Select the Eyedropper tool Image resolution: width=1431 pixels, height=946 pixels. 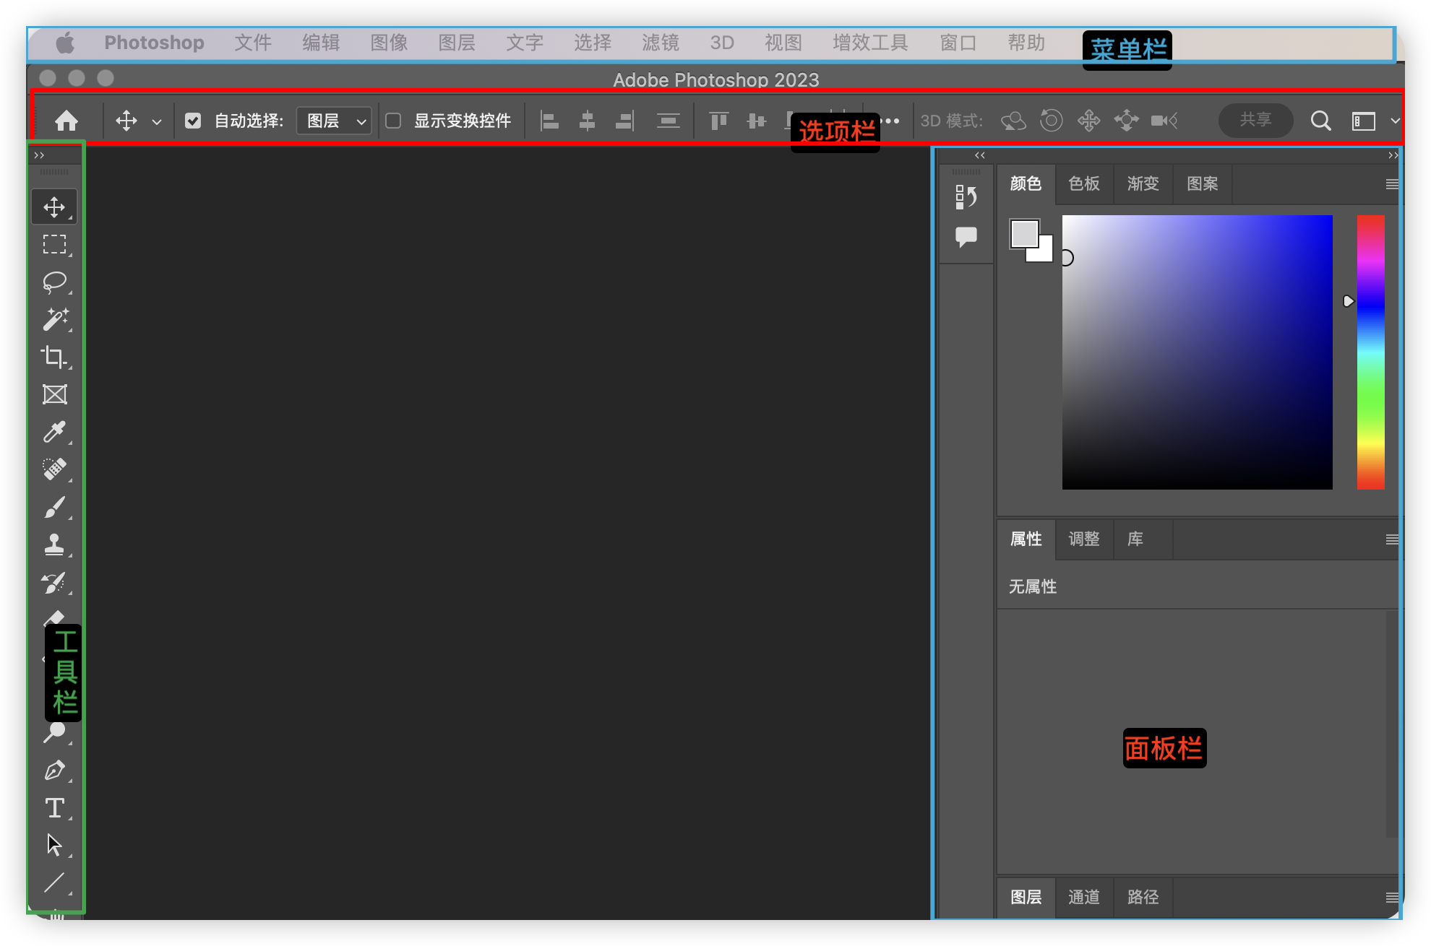click(54, 432)
